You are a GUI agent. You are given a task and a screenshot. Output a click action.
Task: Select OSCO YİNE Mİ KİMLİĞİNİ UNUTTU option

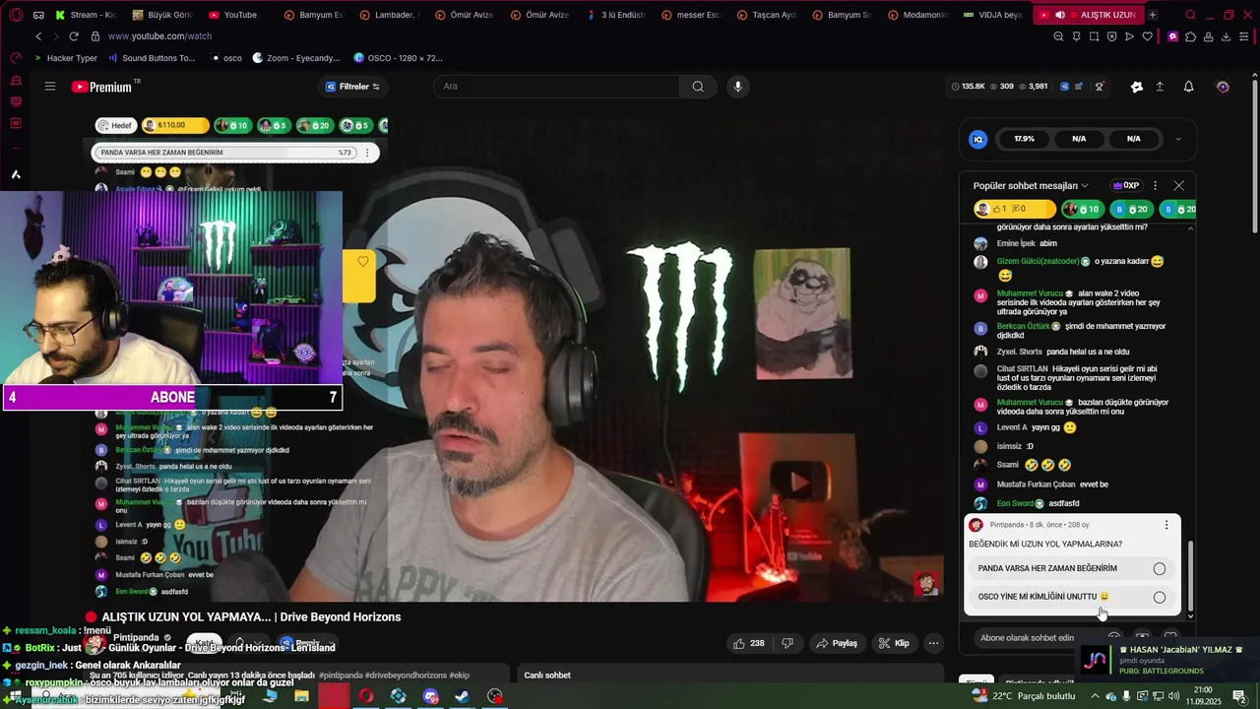coord(1073,597)
